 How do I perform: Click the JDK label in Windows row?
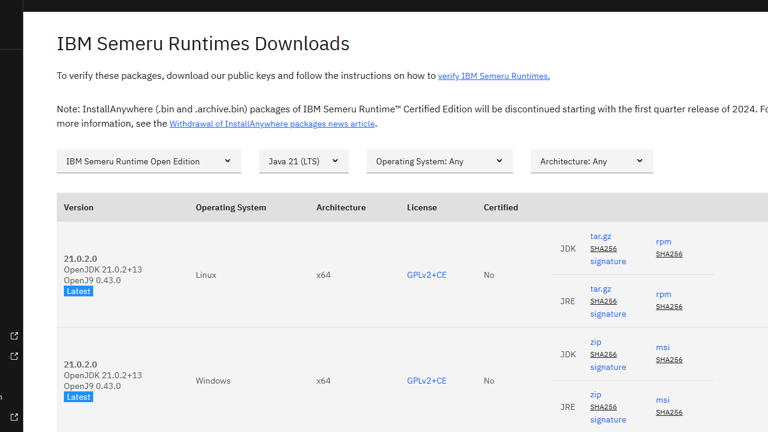pyautogui.click(x=568, y=354)
